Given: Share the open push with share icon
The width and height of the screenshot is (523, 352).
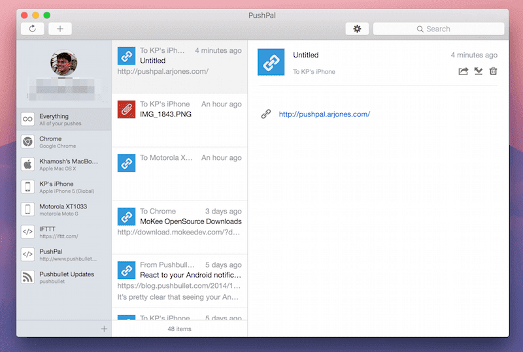Looking at the screenshot, I should coord(464,71).
